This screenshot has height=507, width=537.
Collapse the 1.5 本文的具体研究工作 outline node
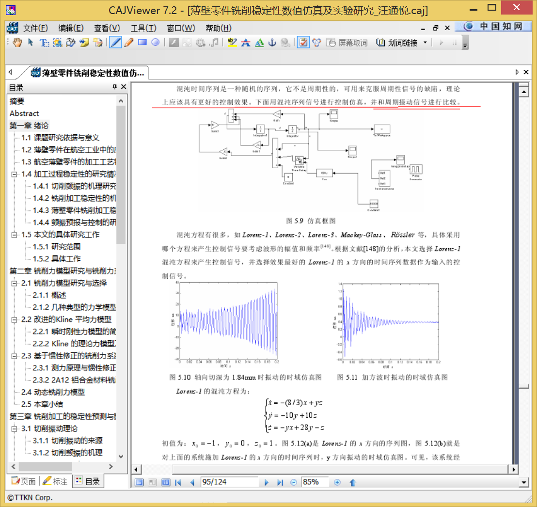tap(14, 235)
